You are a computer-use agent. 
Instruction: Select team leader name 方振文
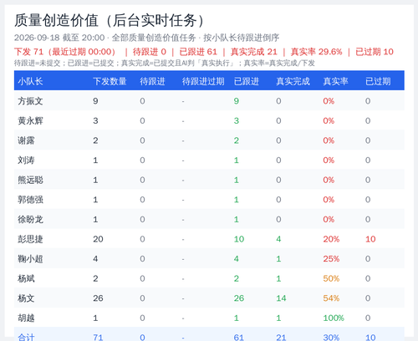30,101
